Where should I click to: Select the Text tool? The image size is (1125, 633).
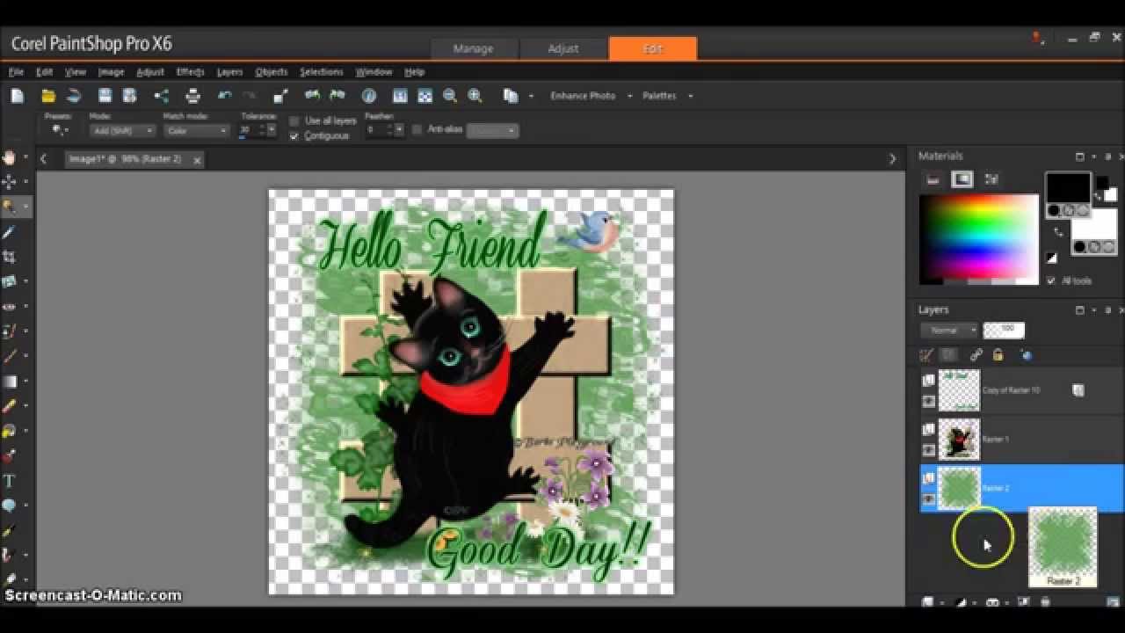[x=9, y=481]
